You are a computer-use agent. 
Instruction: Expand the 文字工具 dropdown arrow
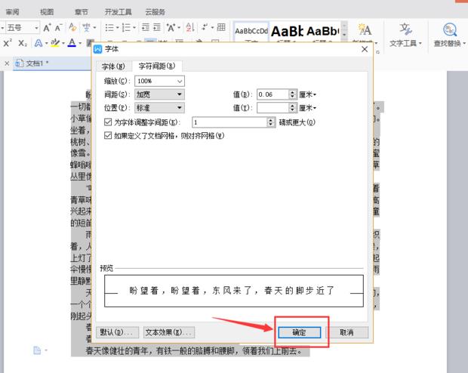click(420, 44)
